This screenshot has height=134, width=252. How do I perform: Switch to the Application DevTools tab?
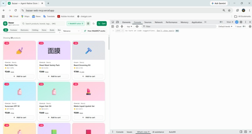tap(197, 22)
